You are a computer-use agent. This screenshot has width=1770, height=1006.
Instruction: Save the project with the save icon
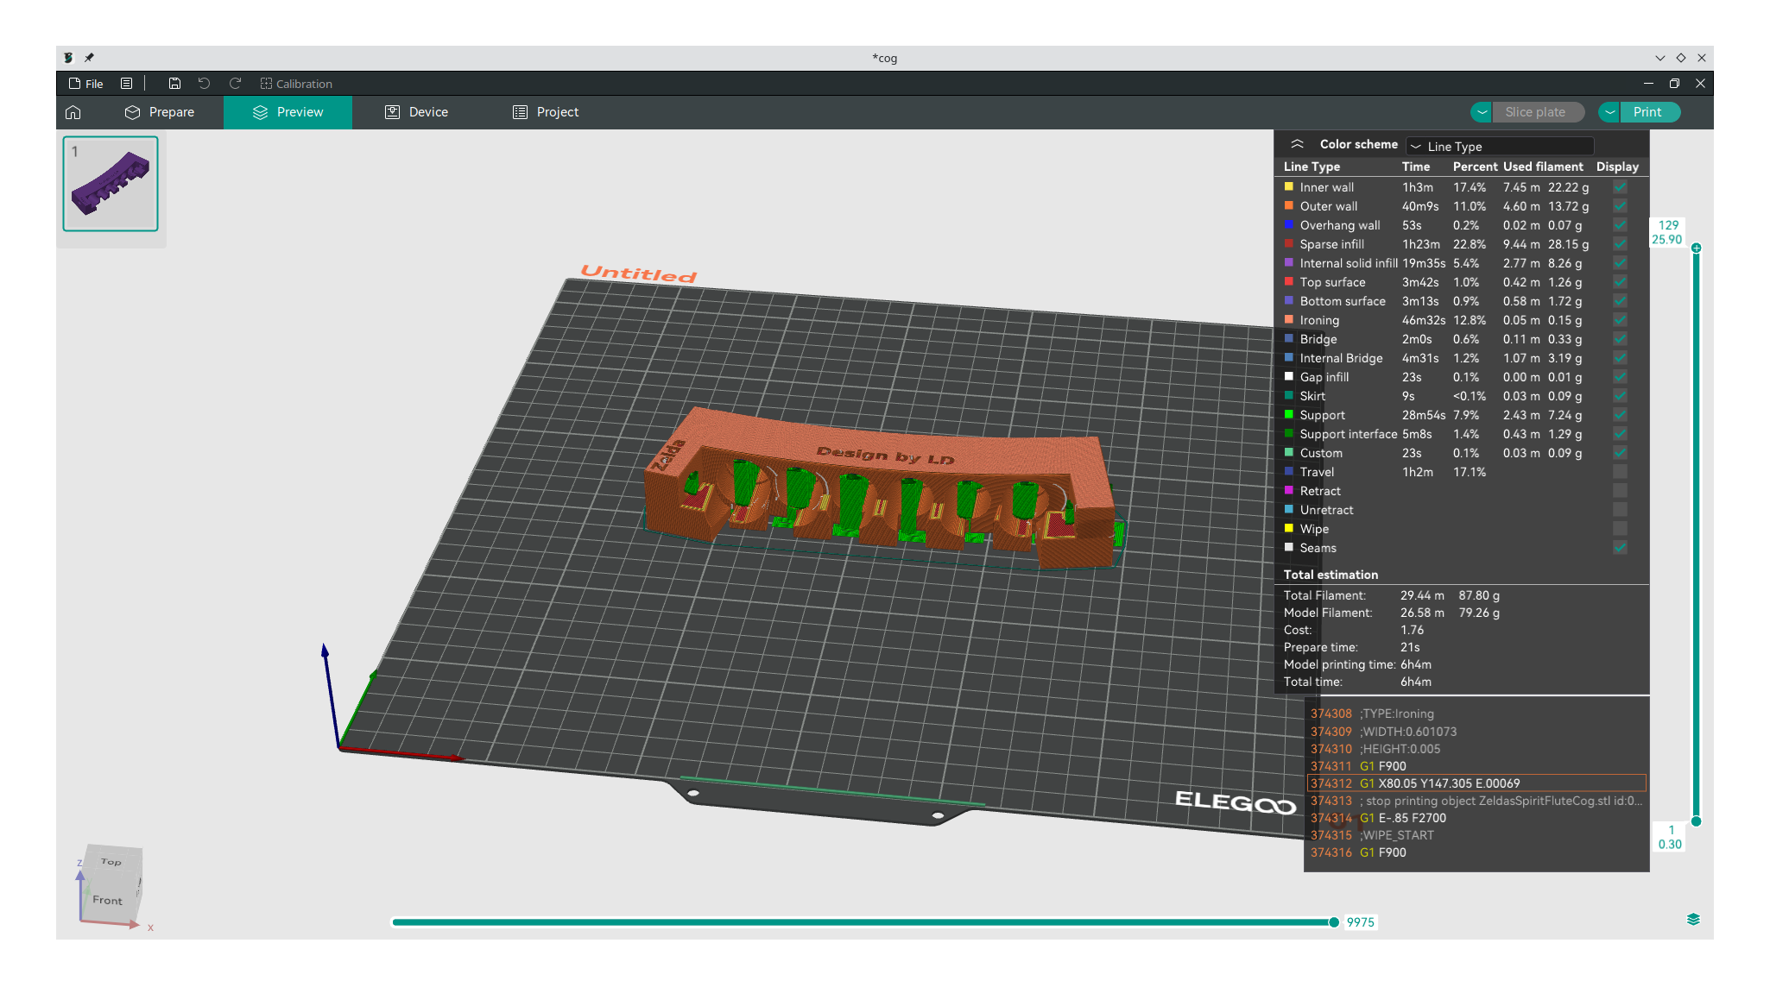(x=174, y=84)
